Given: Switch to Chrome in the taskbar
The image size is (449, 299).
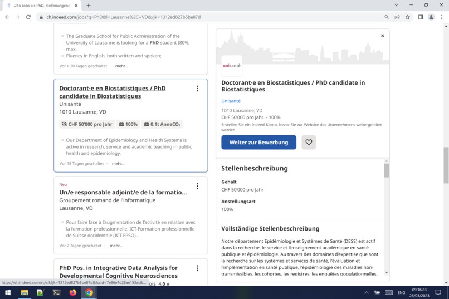Looking at the screenshot, I should [x=89, y=292].
